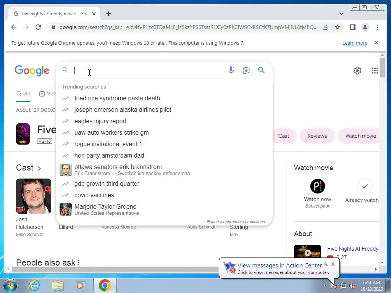Dismiss the Chrome update info bar

(376, 43)
